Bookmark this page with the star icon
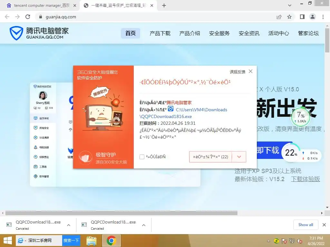330x247 pixels. pos(289,17)
